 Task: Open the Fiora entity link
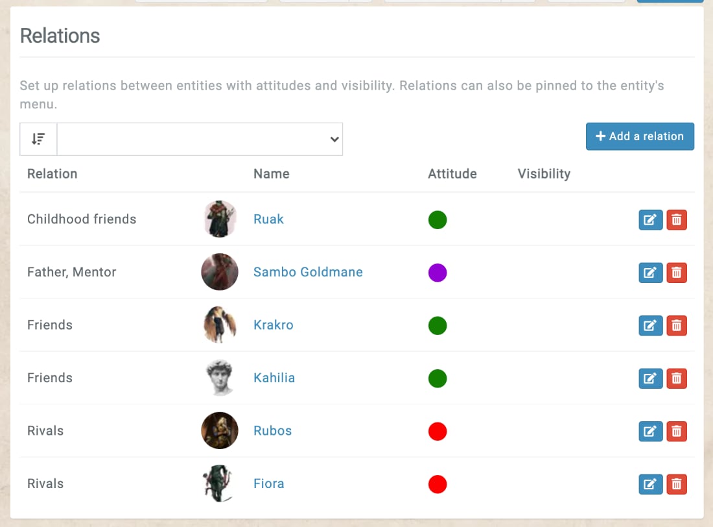(268, 484)
